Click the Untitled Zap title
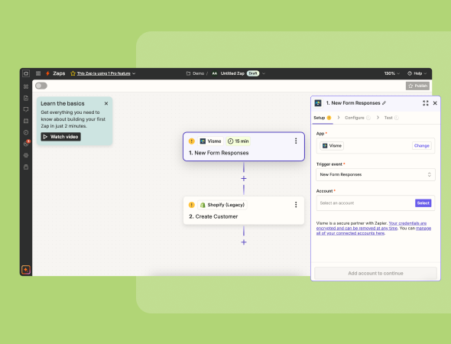451x344 pixels. click(x=232, y=73)
